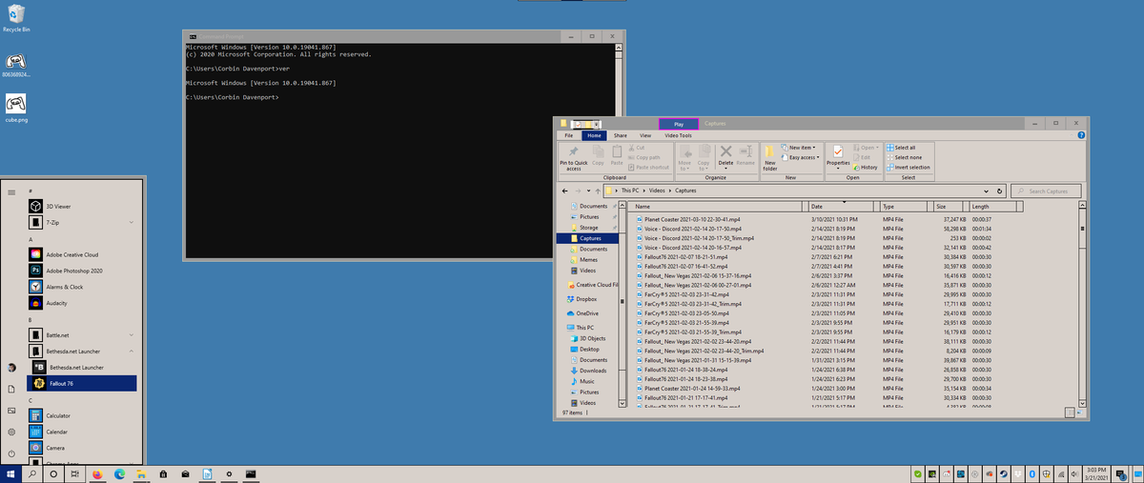The height and width of the screenshot is (483, 1144).
Task: Expand the address bar history dropdown
Action: 987,191
